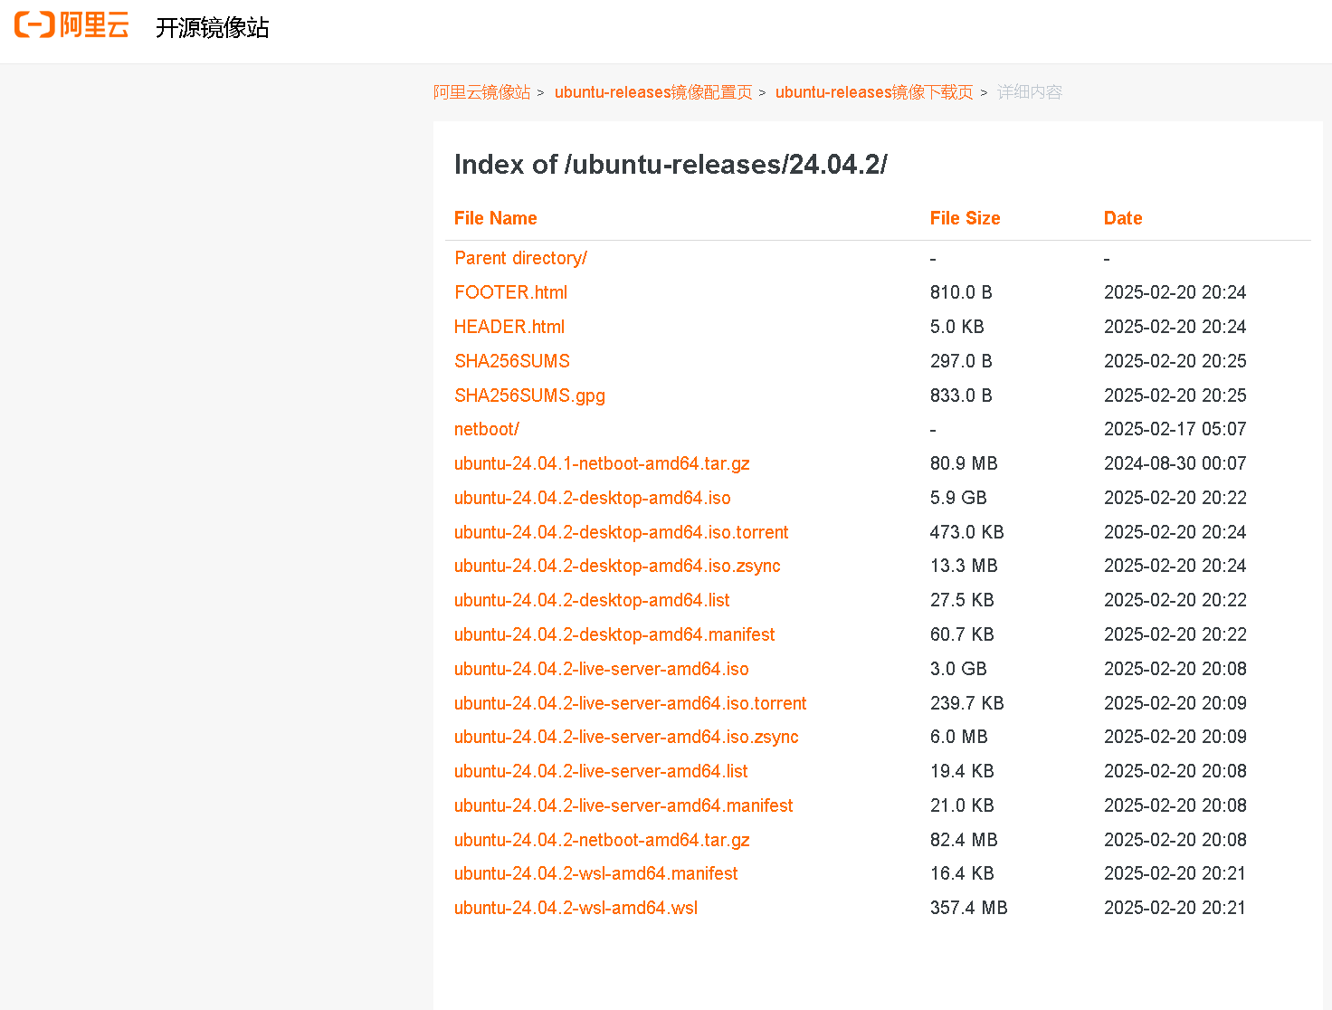
Task: Select the 239.7 KB size value
Action: point(966,703)
